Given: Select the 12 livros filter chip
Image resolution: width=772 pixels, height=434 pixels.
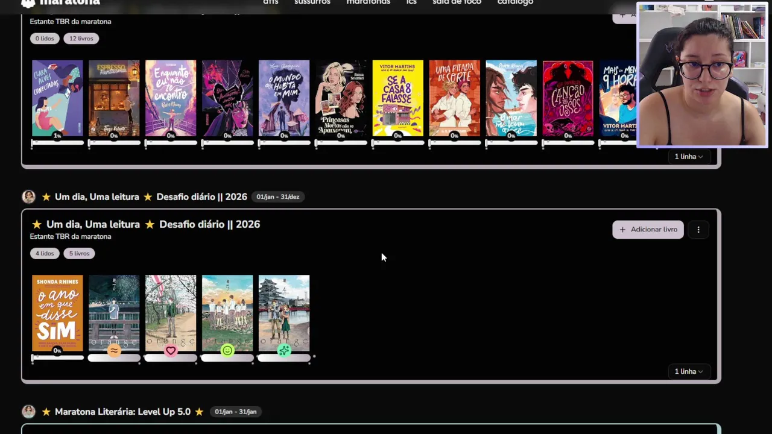Looking at the screenshot, I should point(81,39).
